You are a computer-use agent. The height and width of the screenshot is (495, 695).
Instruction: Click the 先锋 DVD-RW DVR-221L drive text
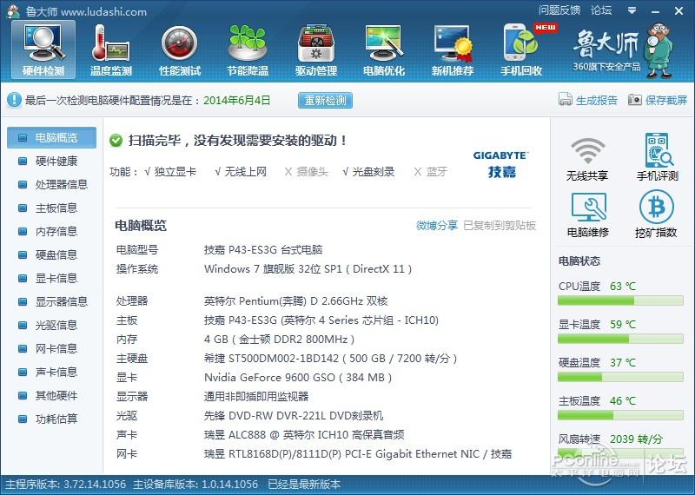pos(294,416)
